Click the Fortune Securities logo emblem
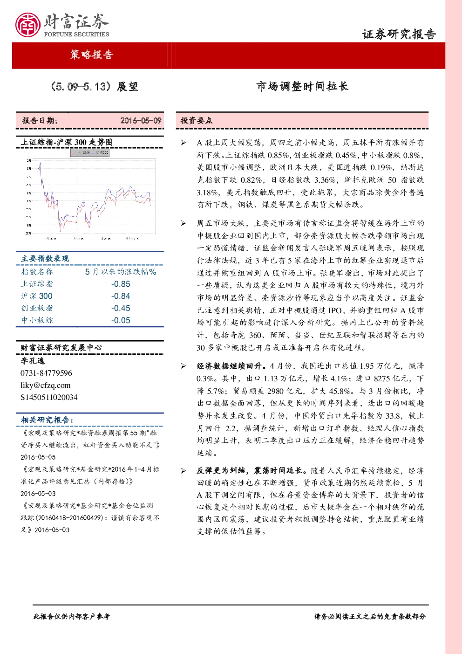Viewport: 462px width, 654px height. pos(28,25)
